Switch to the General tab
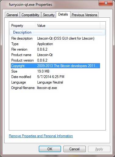Viewport: 115px width, 157px height. [x=12, y=15]
